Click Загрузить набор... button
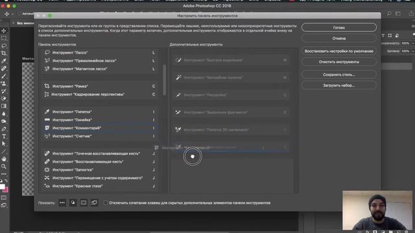Screen dimensions: 415x233 [338, 85]
